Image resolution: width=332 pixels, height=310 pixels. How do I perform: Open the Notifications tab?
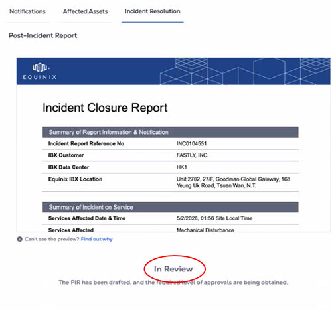27,11
